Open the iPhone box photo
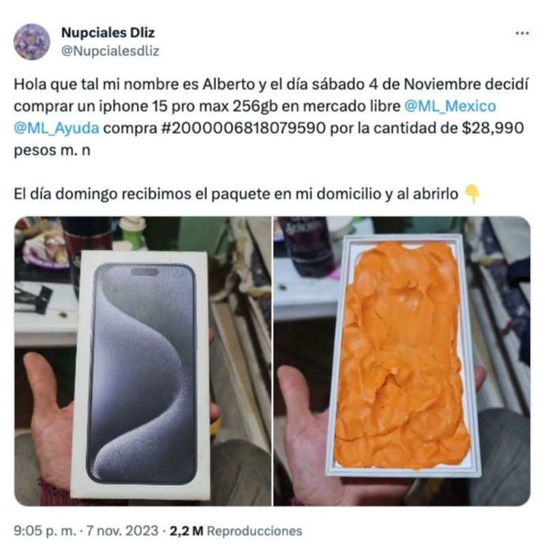This screenshot has width=545, height=552. pyautogui.click(x=142, y=361)
